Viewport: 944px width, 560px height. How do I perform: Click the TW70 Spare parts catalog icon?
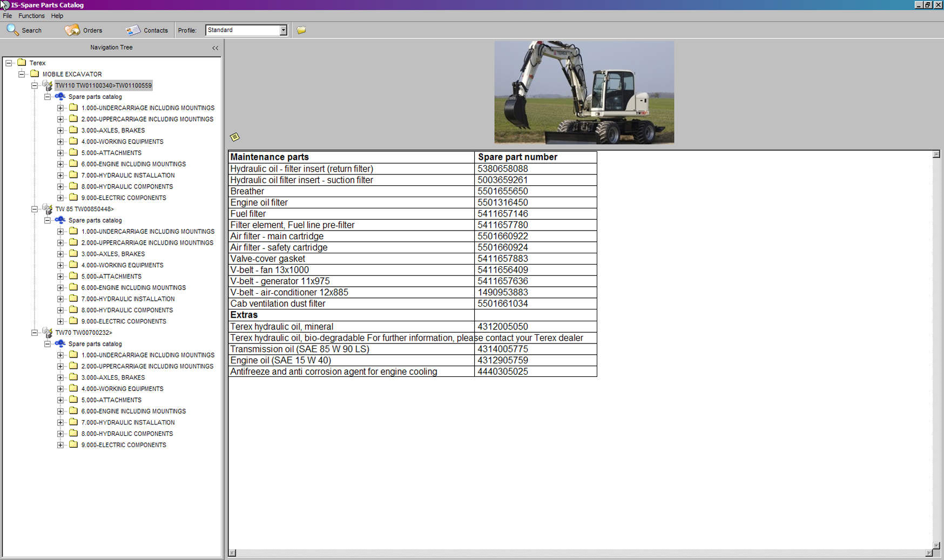[x=60, y=344]
